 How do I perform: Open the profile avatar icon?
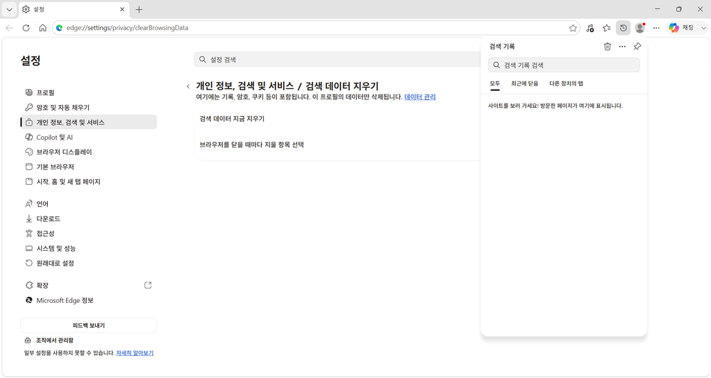pyautogui.click(x=639, y=28)
